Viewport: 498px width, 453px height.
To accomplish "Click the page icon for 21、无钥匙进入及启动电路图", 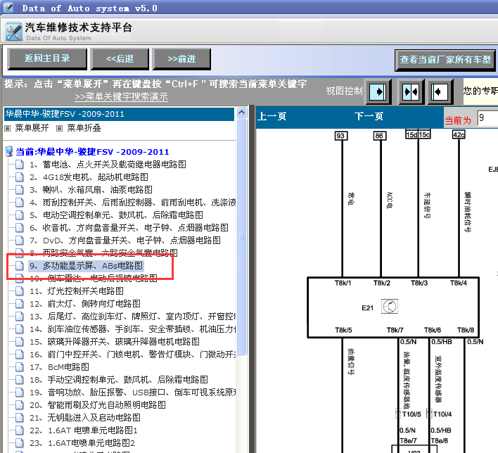I will pos(20,417).
